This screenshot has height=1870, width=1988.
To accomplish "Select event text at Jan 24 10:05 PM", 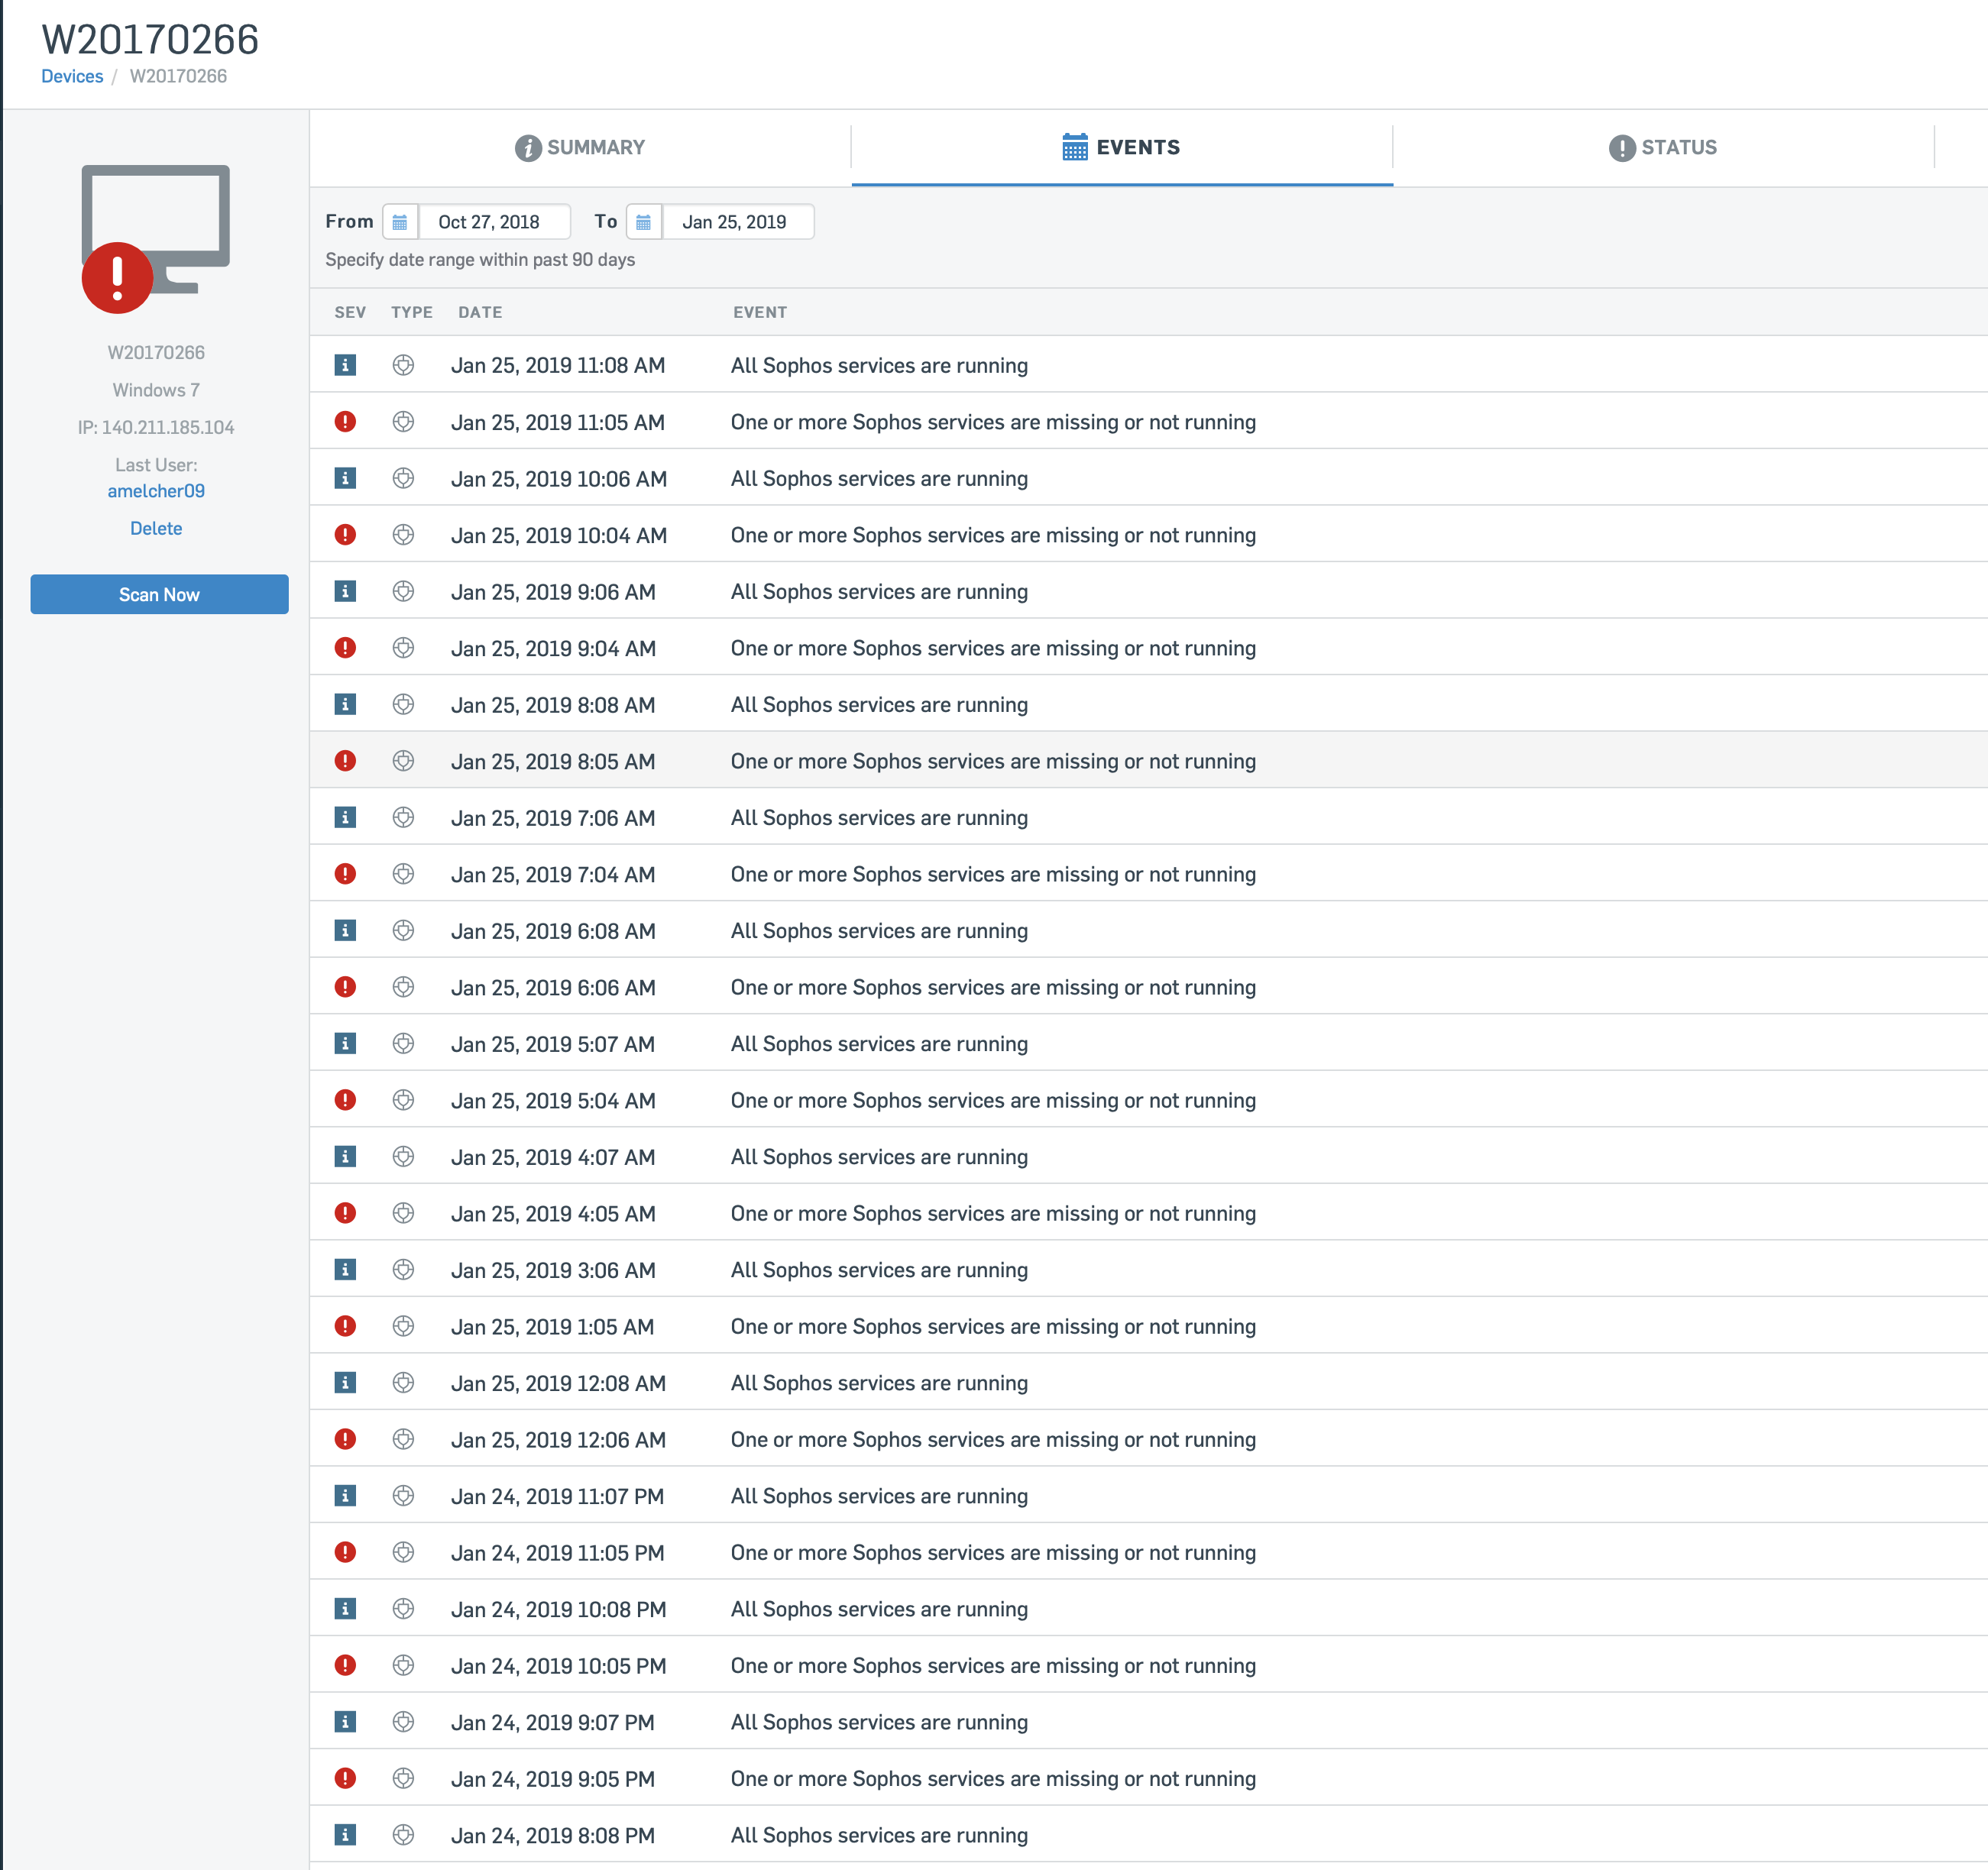I will (993, 1665).
